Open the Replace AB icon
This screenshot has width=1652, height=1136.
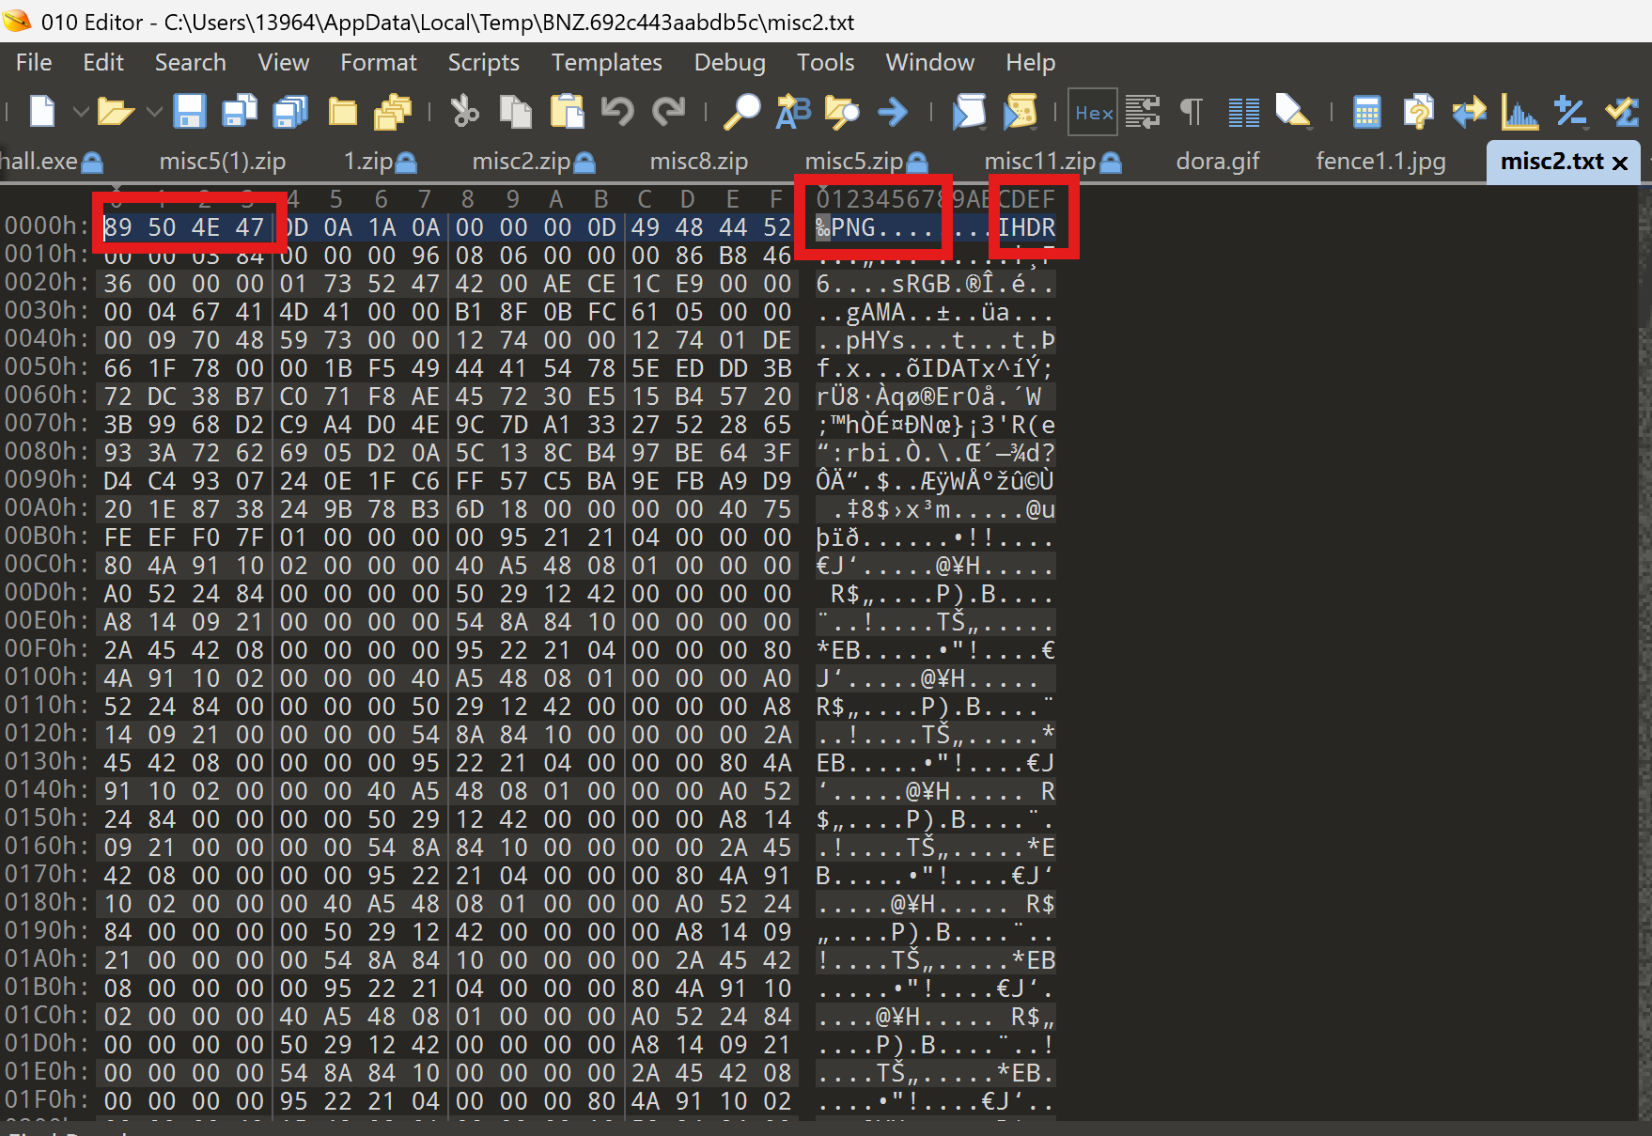[x=792, y=112]
